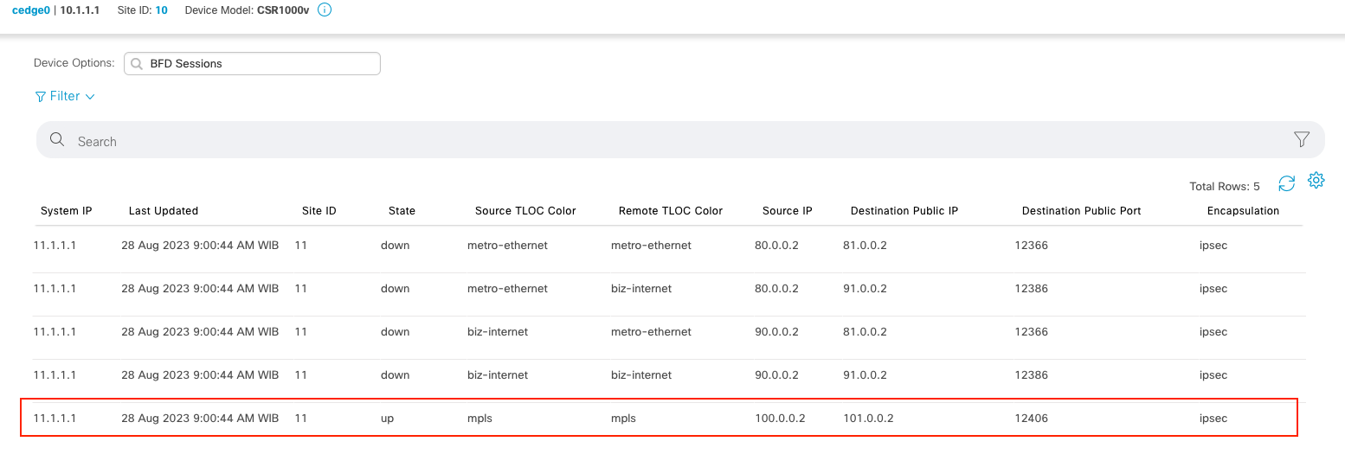This screenshot has height=467, width=1345.
Task: Click Remote TLOC Color column header
Action: pos(670,211)
